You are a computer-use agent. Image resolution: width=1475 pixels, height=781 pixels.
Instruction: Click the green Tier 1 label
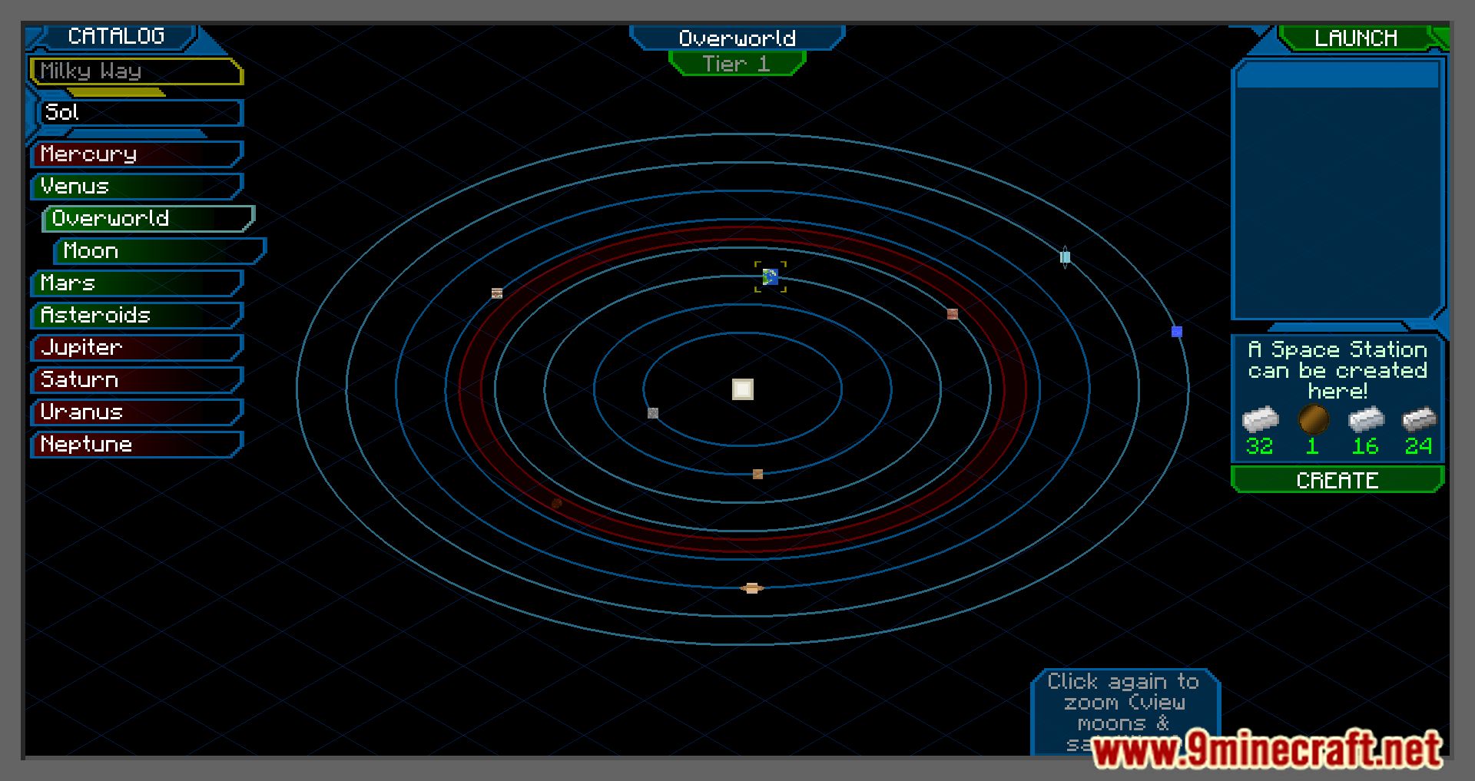coord(737,64)
